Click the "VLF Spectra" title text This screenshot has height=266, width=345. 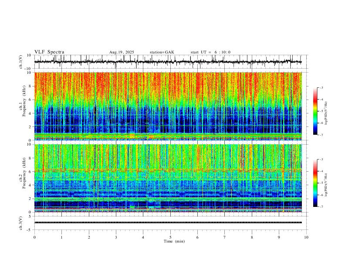(x=49, y=52)
